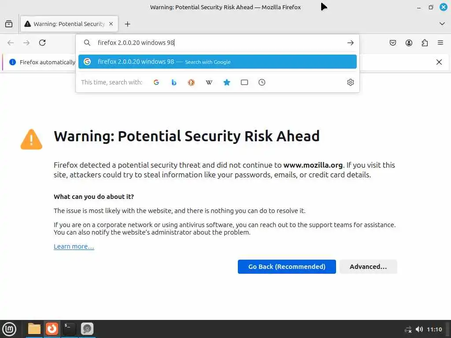Search open tabs icon
The image size is (451, 338).
(x=244, y=82)
